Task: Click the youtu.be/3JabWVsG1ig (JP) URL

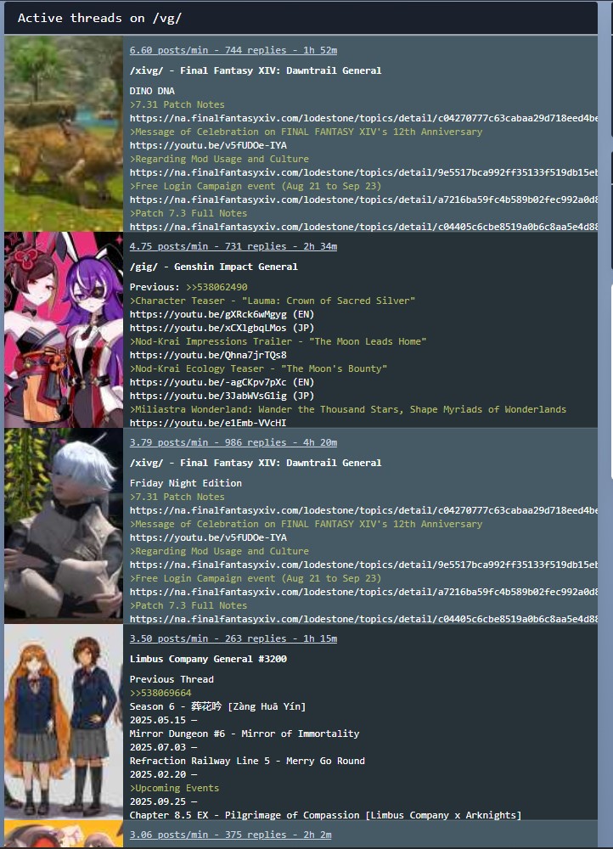Action: point(222,396)
